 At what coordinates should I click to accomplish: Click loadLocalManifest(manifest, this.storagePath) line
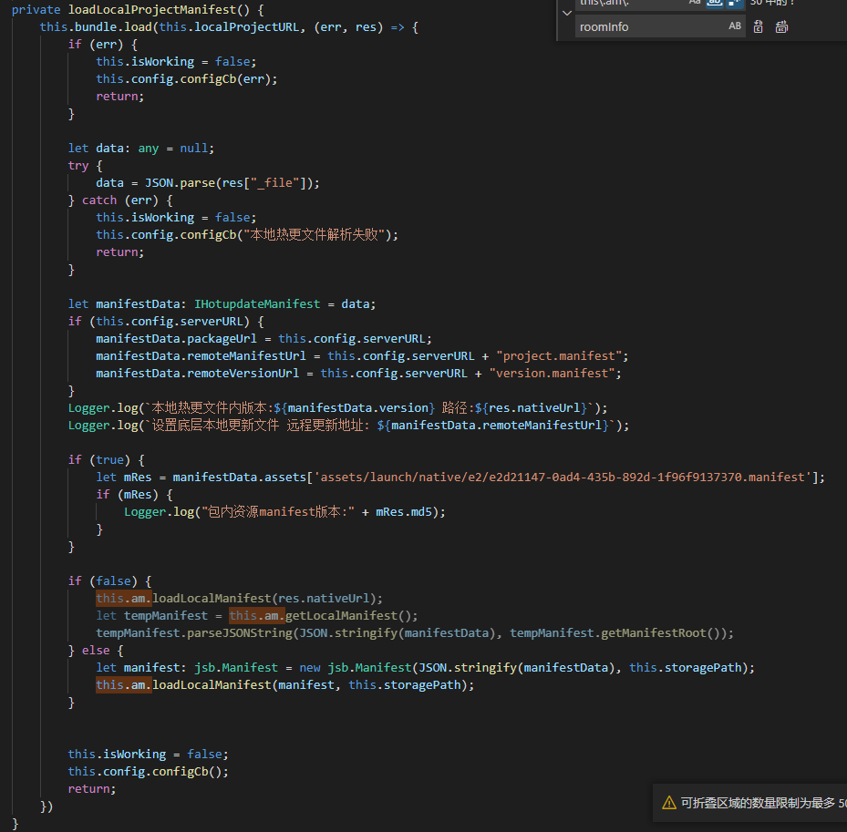coord(284,684)
